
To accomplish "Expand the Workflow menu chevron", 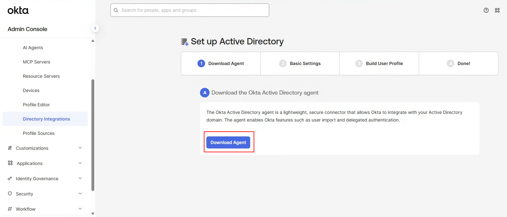I will click(x=80, y=209).
